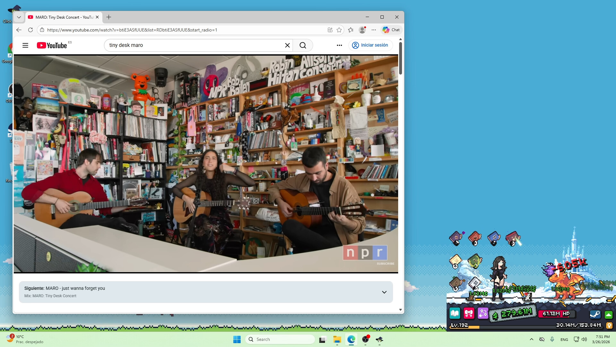
Task: Click the YouTube search magnifier button
Action: 303,45
